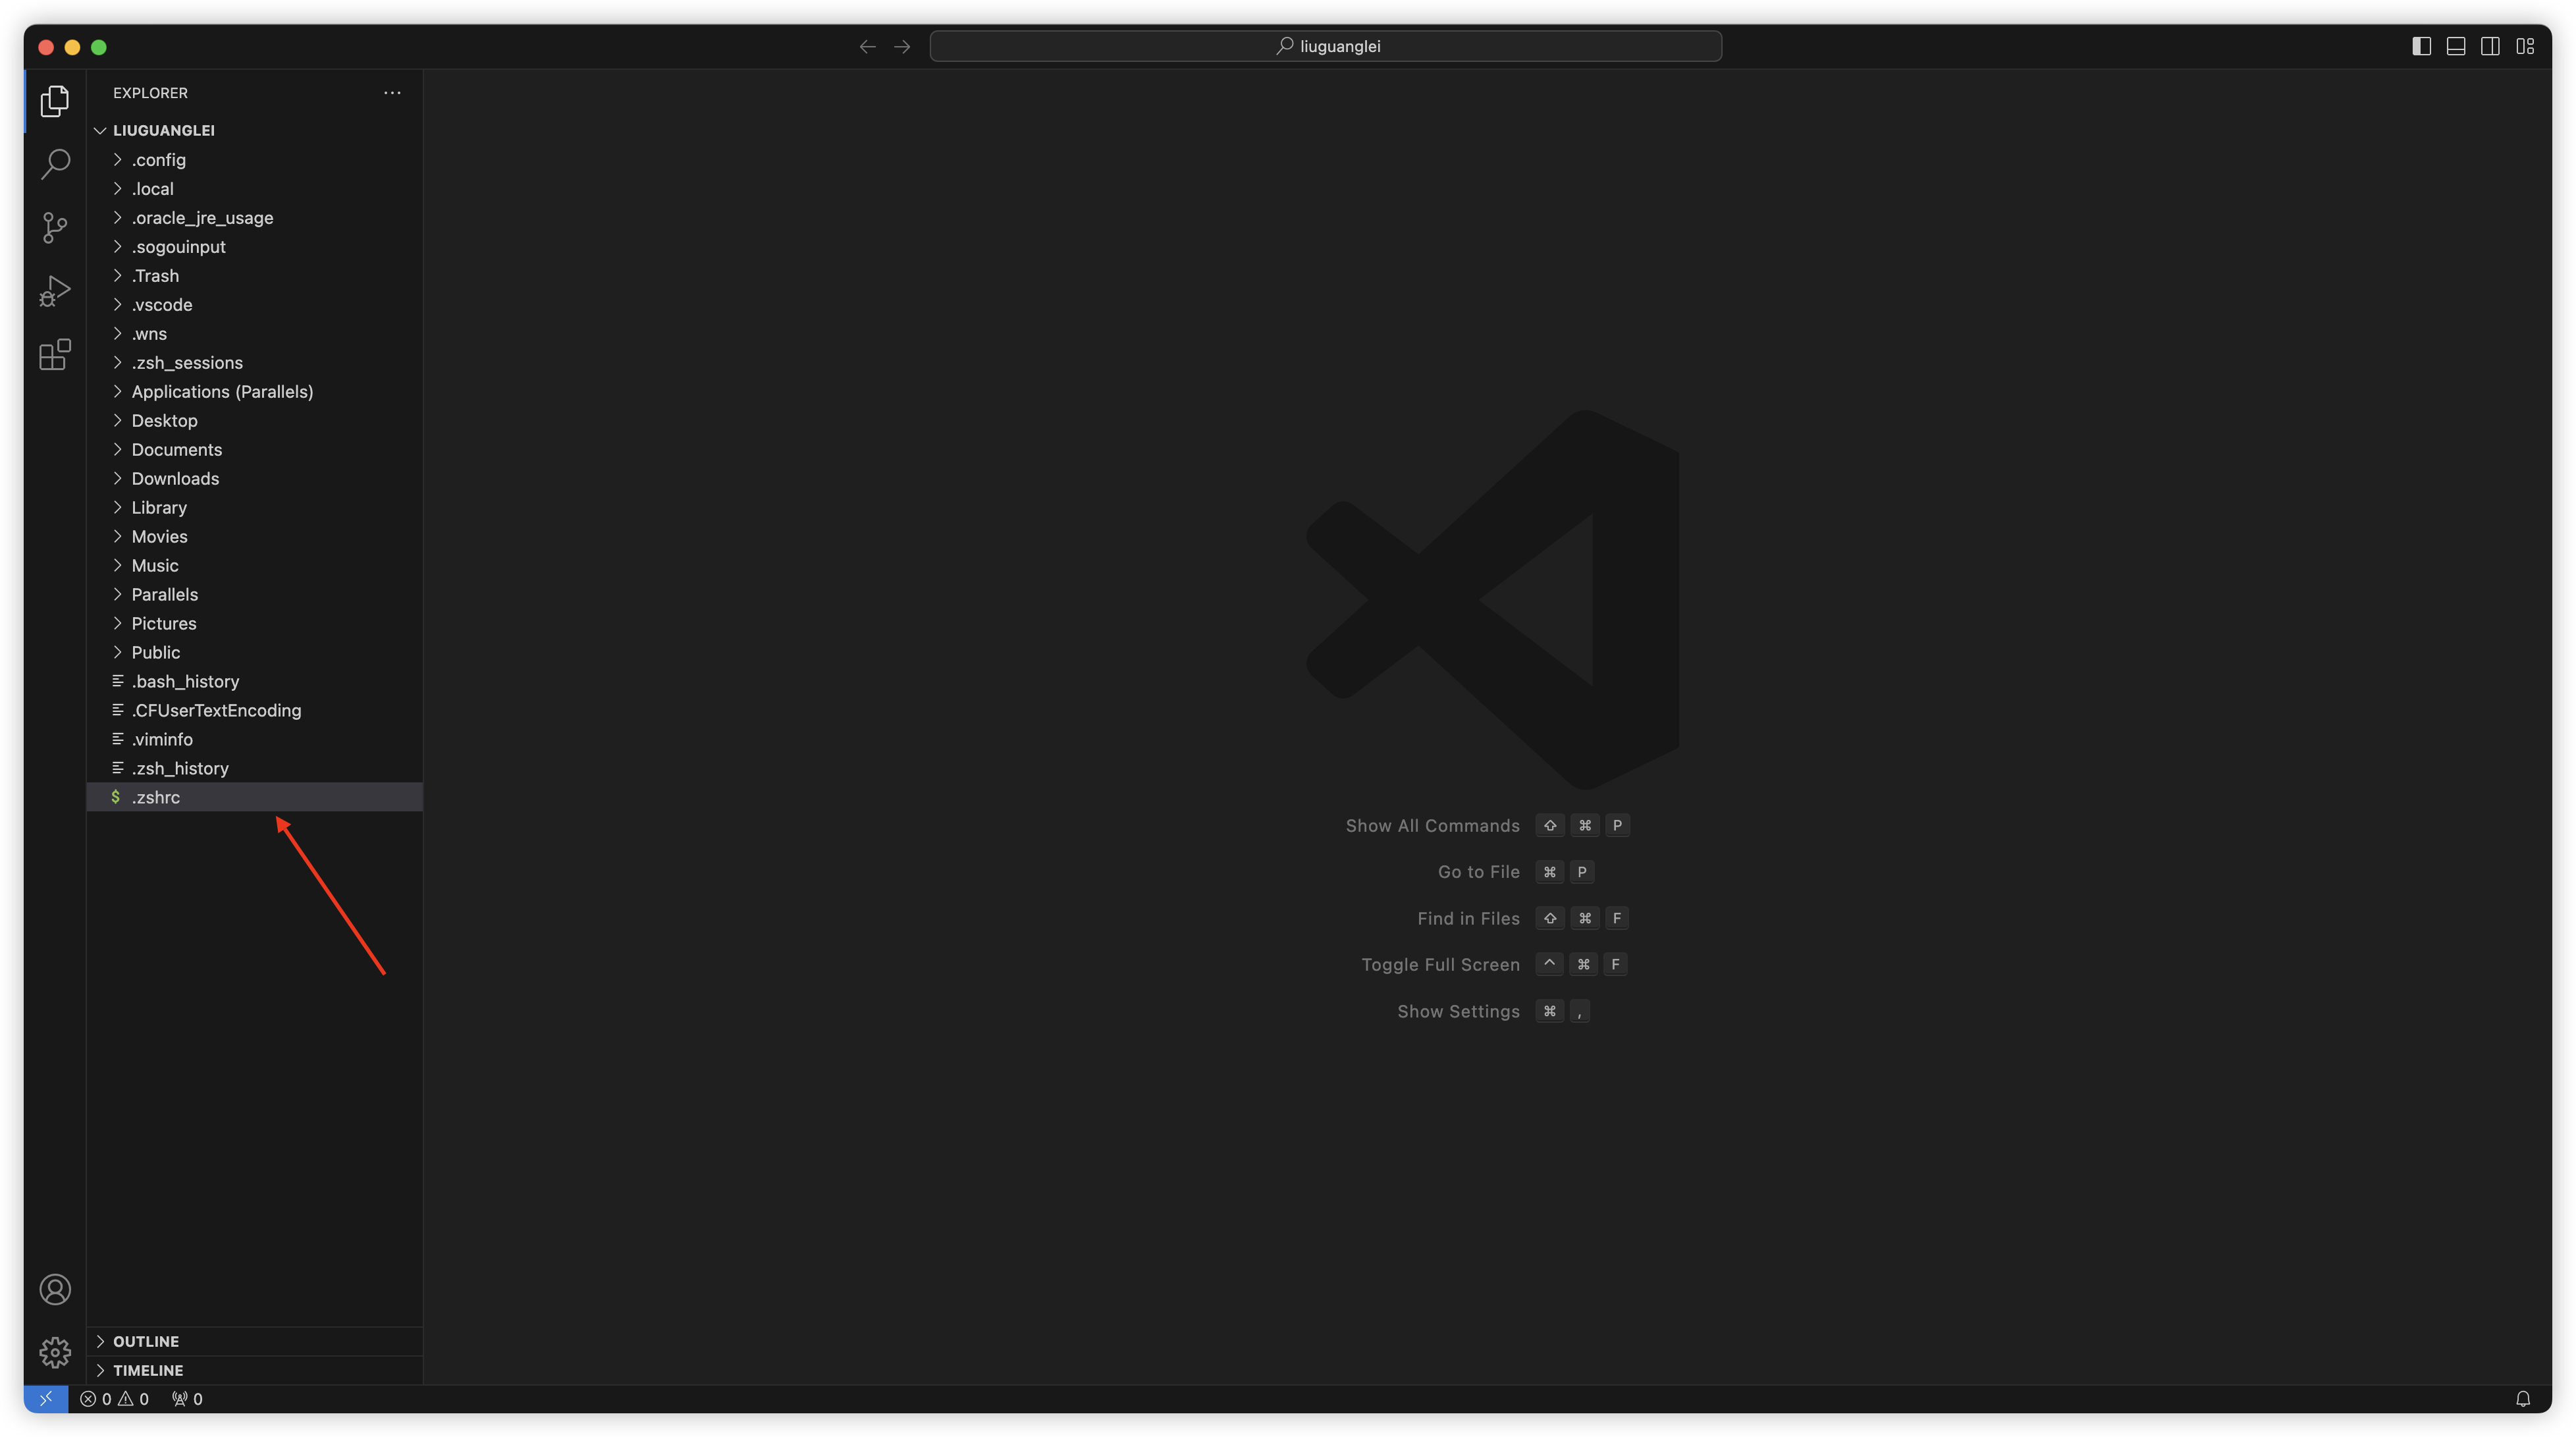This screenshot has height=1437, width=2576.
Task: Toggle the Primary Side Bar visibility
Action: pos(2421,46)
